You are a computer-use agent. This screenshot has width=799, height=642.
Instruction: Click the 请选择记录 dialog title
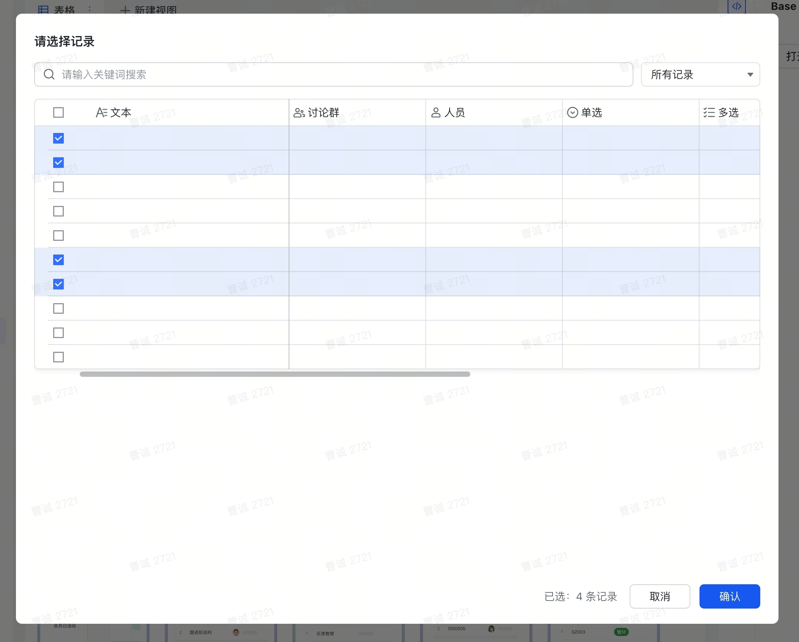[65, 41]
